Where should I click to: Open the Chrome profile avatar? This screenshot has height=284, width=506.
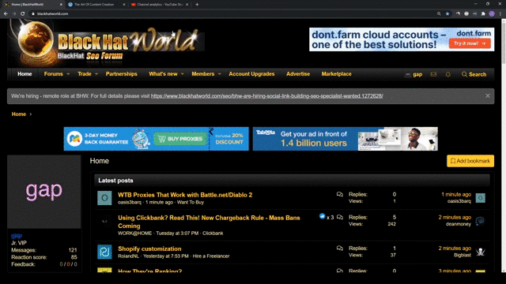point(492,14)
